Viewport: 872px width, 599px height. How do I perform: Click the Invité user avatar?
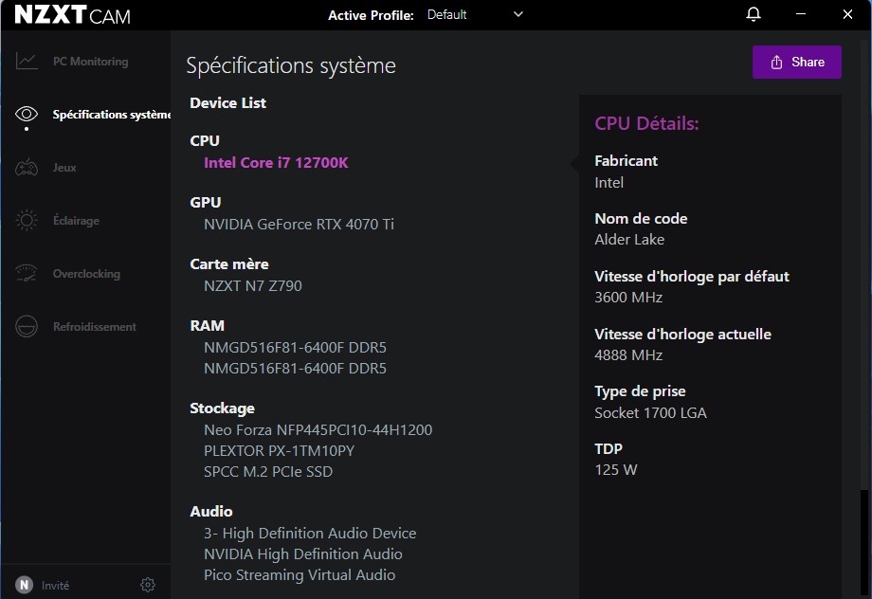coord(24,585)
